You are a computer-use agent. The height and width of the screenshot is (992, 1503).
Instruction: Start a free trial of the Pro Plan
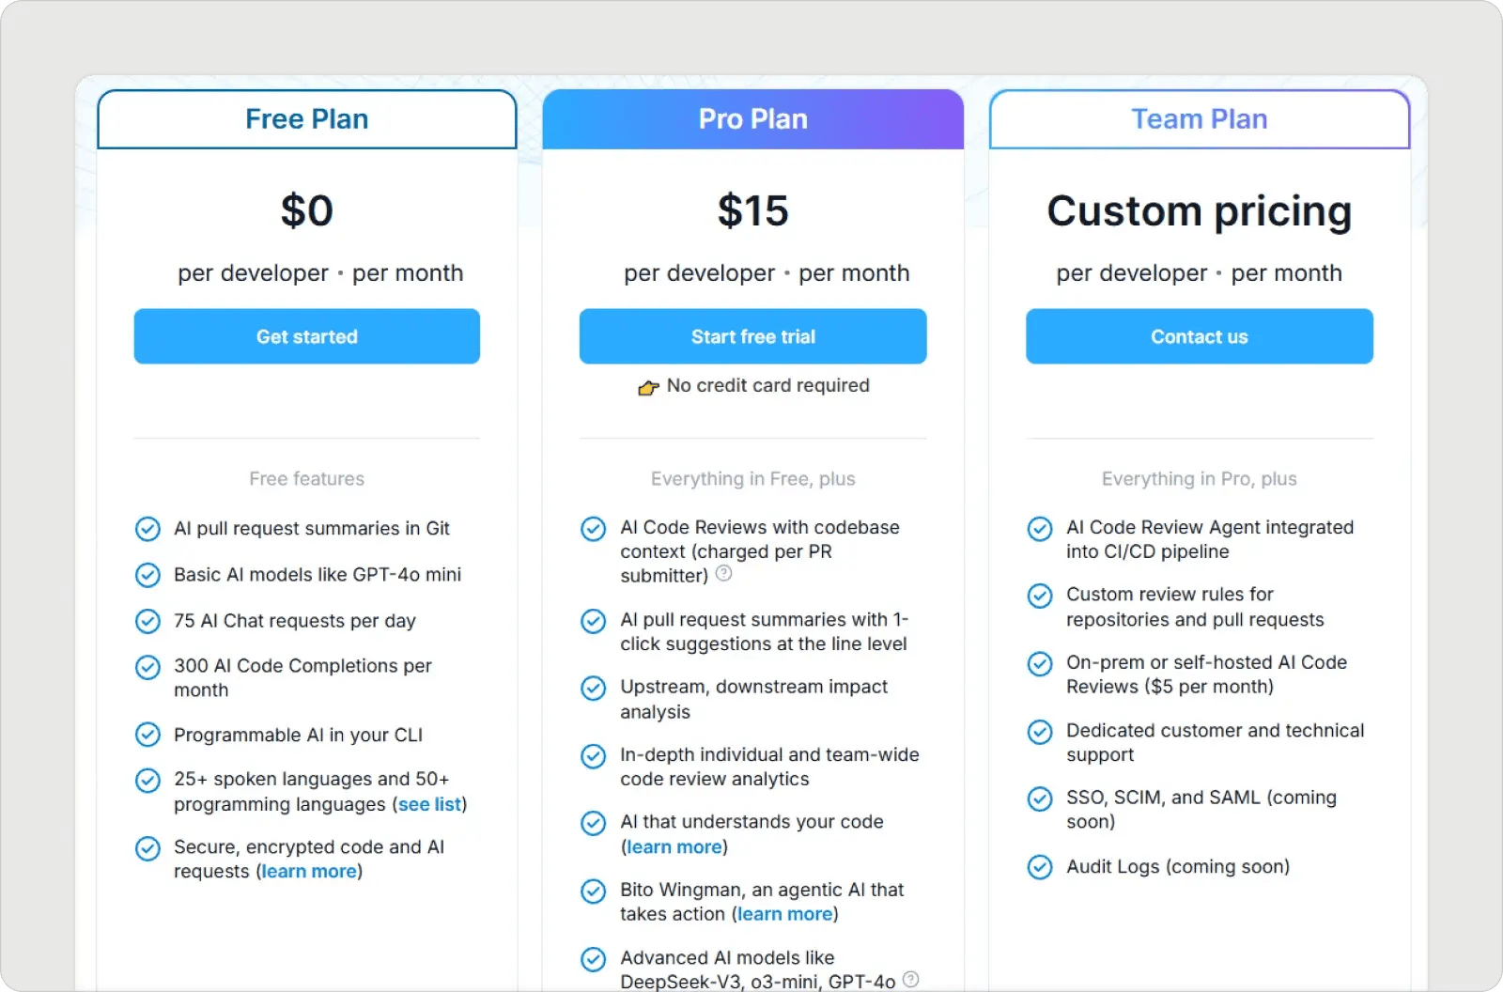point(752,336)
